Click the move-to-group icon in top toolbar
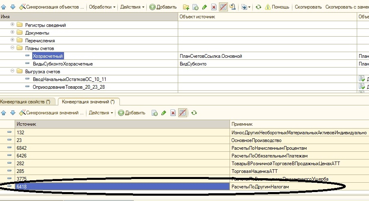This screenshot has height=201, width=369. [232, 7]
